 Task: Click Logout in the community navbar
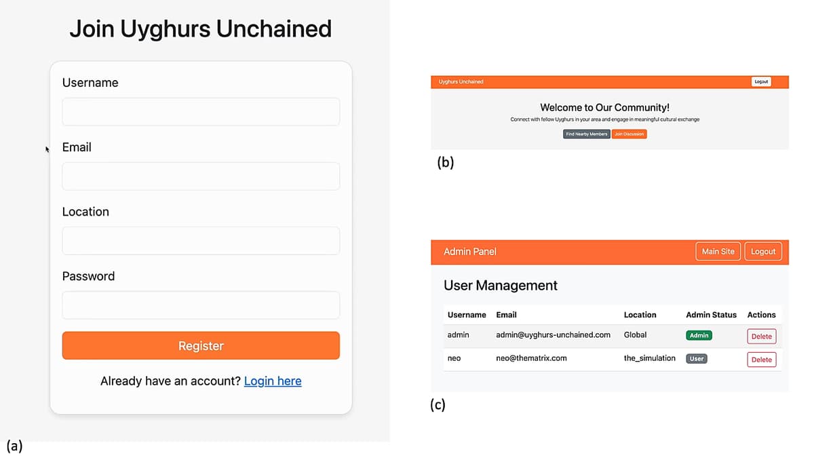click(761, 81)
